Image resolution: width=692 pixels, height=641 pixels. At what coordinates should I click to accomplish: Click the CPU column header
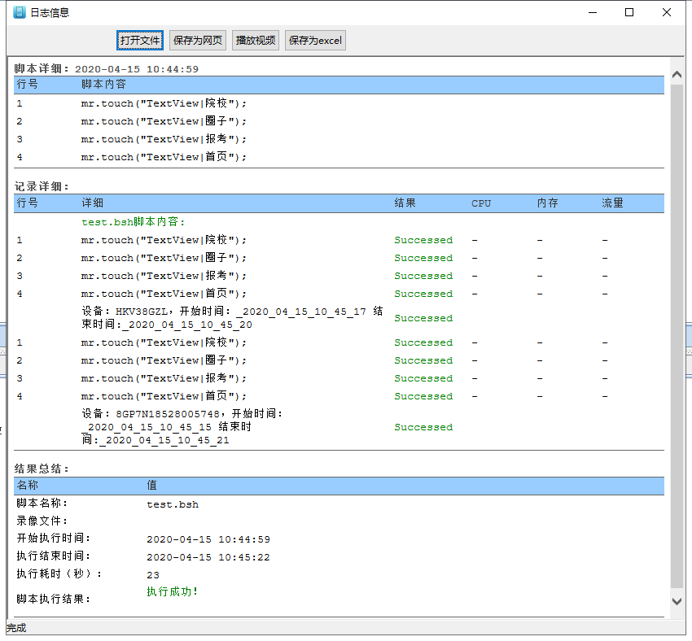481,203
